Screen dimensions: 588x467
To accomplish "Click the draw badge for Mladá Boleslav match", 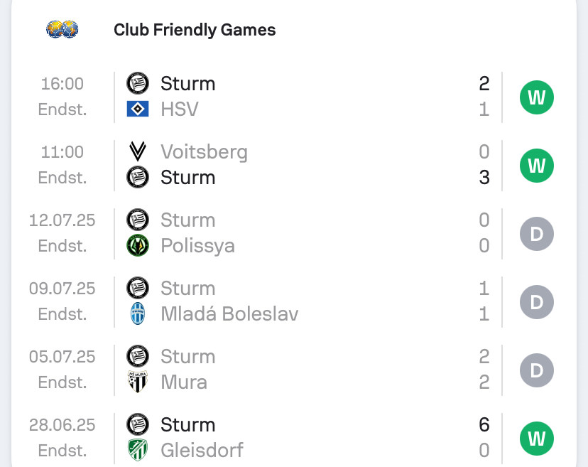I will 537,302.
